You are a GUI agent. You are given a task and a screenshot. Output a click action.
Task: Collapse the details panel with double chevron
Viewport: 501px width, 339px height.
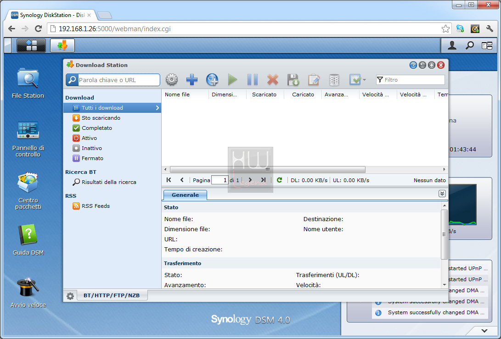pos(442,194)
